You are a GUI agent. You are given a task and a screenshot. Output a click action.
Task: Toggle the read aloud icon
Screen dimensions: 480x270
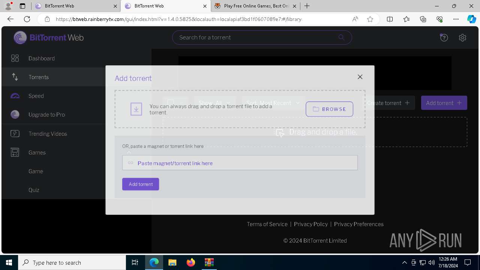point(355,19)
